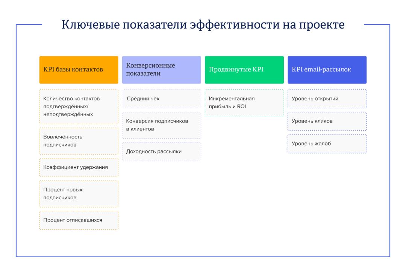Click the 'Средний чек' card

click(x=162, y=99)
